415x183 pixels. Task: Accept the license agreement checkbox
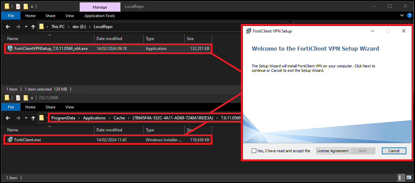point(254,151)
